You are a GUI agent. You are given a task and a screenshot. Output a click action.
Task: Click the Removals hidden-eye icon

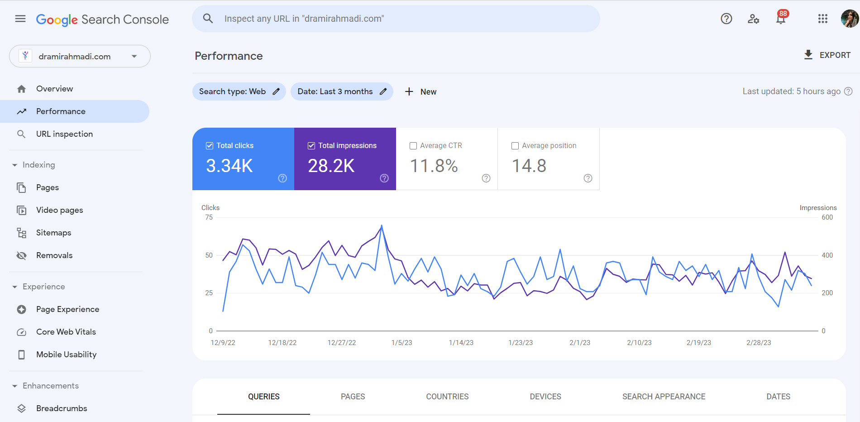pyautogui.click(x=21, y=255)
